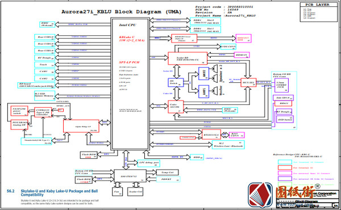
Task: Select the HS Switch block
Action: 176,82
